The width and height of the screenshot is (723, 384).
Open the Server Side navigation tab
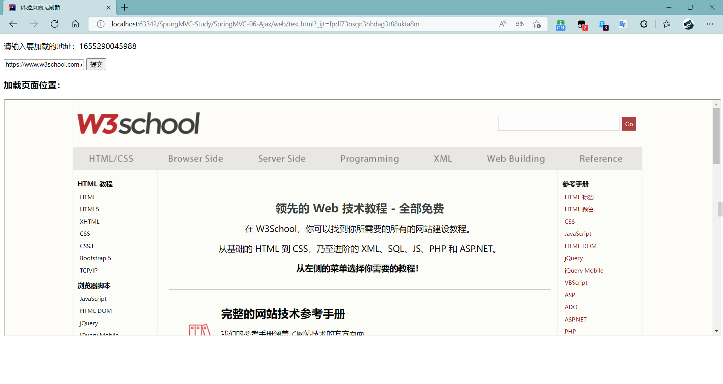coord(282,158)
